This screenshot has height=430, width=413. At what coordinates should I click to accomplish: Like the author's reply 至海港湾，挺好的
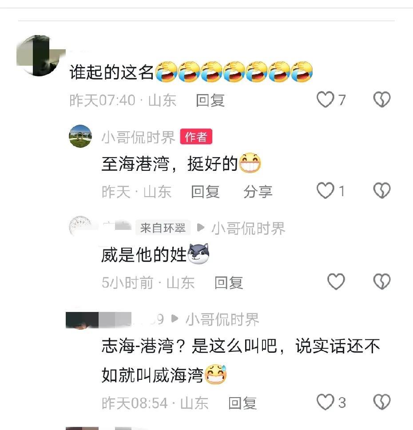point(326,190)
